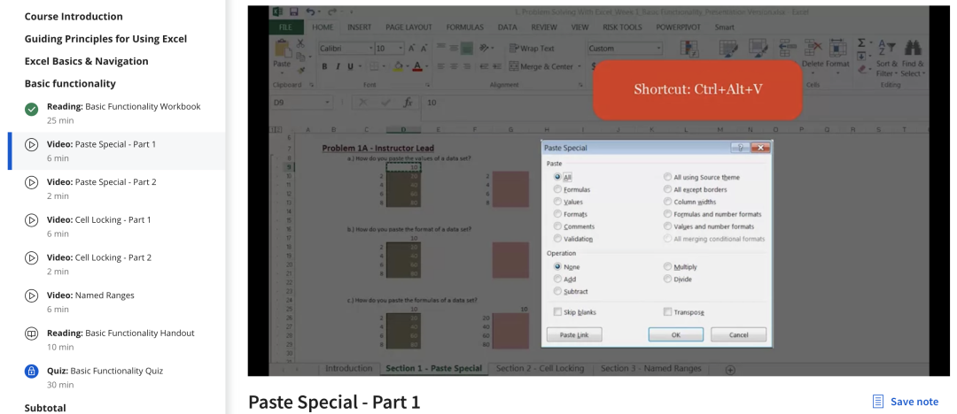This screenshot has width=957, height=414.
Task: Select the Values radio button
Action: point(557,202)
